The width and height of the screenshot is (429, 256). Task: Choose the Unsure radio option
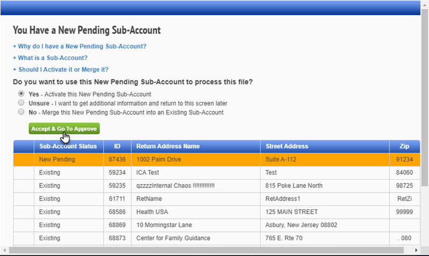point(21,103)
